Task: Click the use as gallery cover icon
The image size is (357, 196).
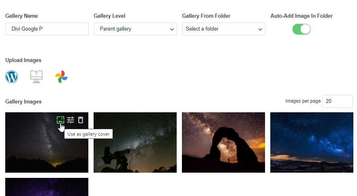Action: (x=61, y=120)
